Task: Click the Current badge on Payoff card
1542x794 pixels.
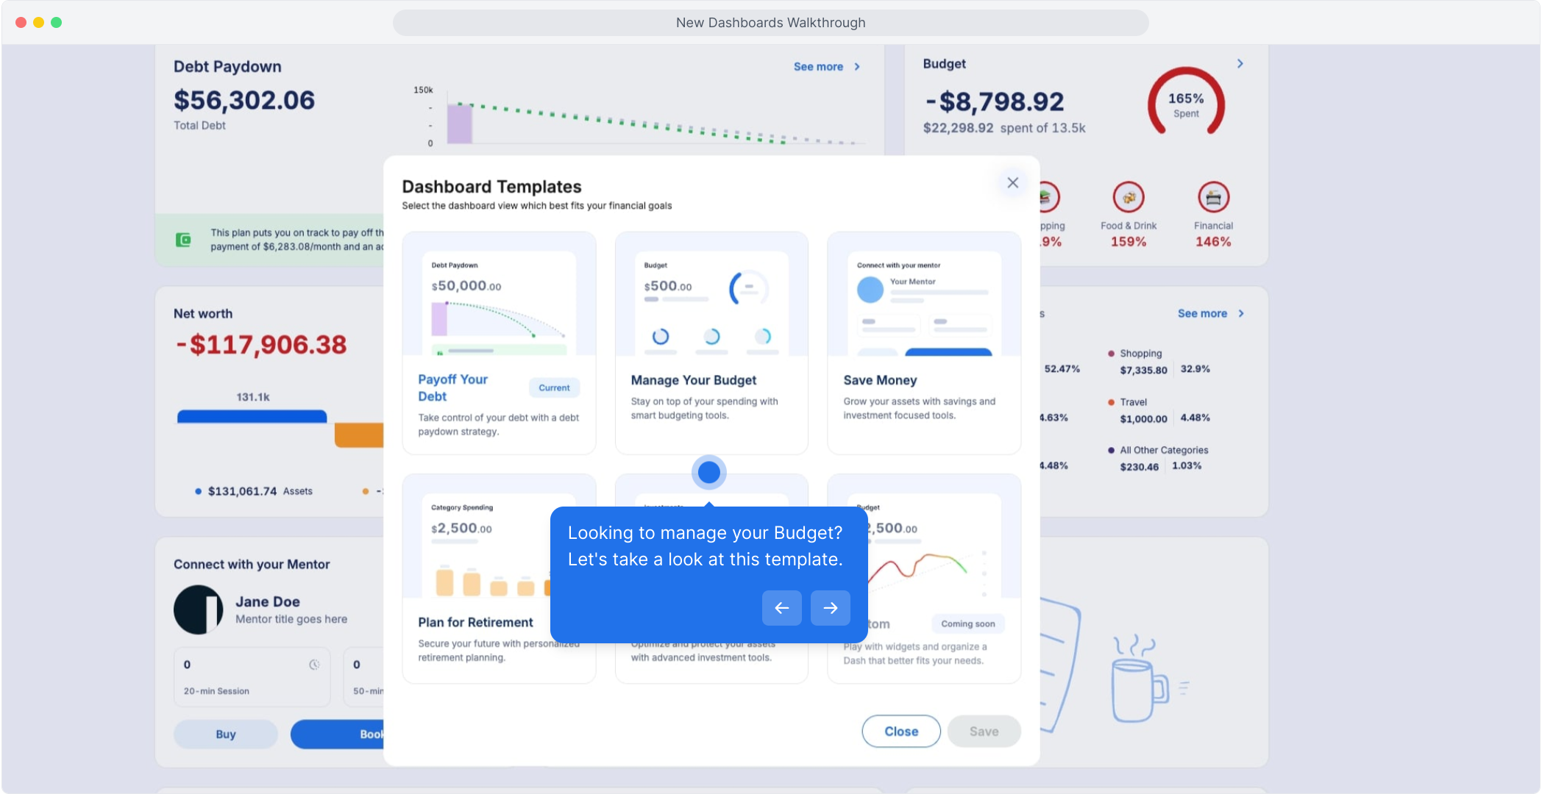Action: pyautogui.click(x=554, y=388)
